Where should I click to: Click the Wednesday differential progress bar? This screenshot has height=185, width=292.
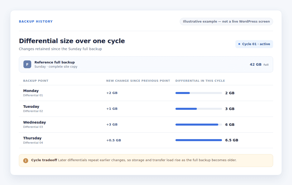[x=199, y=125]
